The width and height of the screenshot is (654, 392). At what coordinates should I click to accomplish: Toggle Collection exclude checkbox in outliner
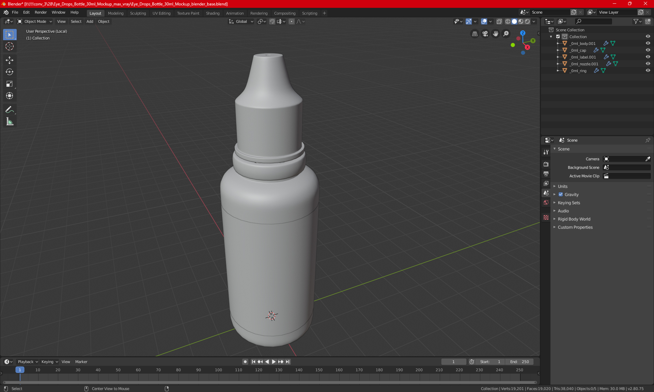(558, 36)
